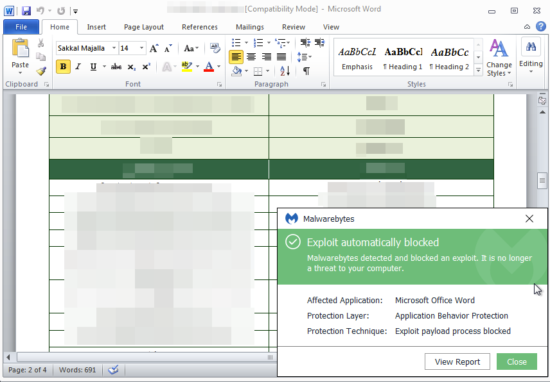The width and height of the screenshot is (550, 382).
Task: Shrink font size with small A icon
Action: click(168, 48)
